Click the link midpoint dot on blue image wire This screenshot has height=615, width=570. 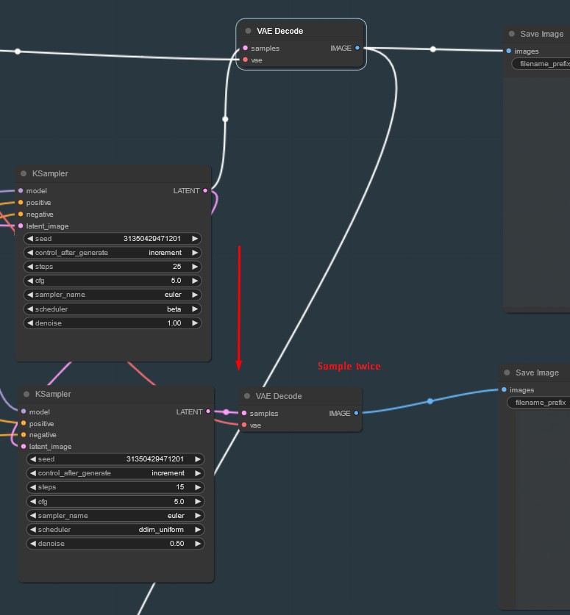(x=430, y=401)
